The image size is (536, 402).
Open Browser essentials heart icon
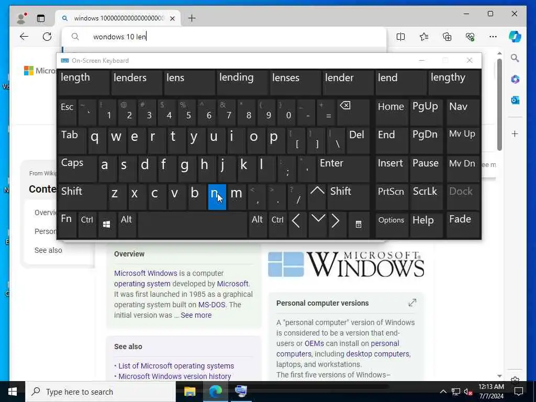(470, 37)
